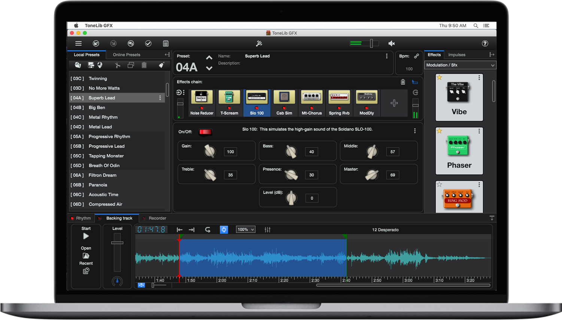This screenshot has height=320, width=562.
Task: Open Vibe effect three-dot menu
Action: click(479, 78)
